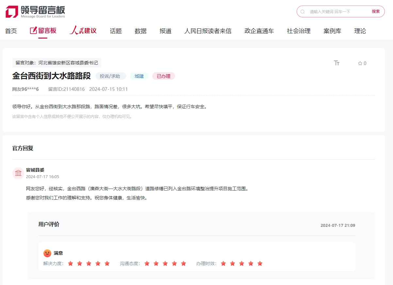Viewport: 393px width, 285px height.
Task: Switch to the 社会治理 tab
Action: [299, 31]
